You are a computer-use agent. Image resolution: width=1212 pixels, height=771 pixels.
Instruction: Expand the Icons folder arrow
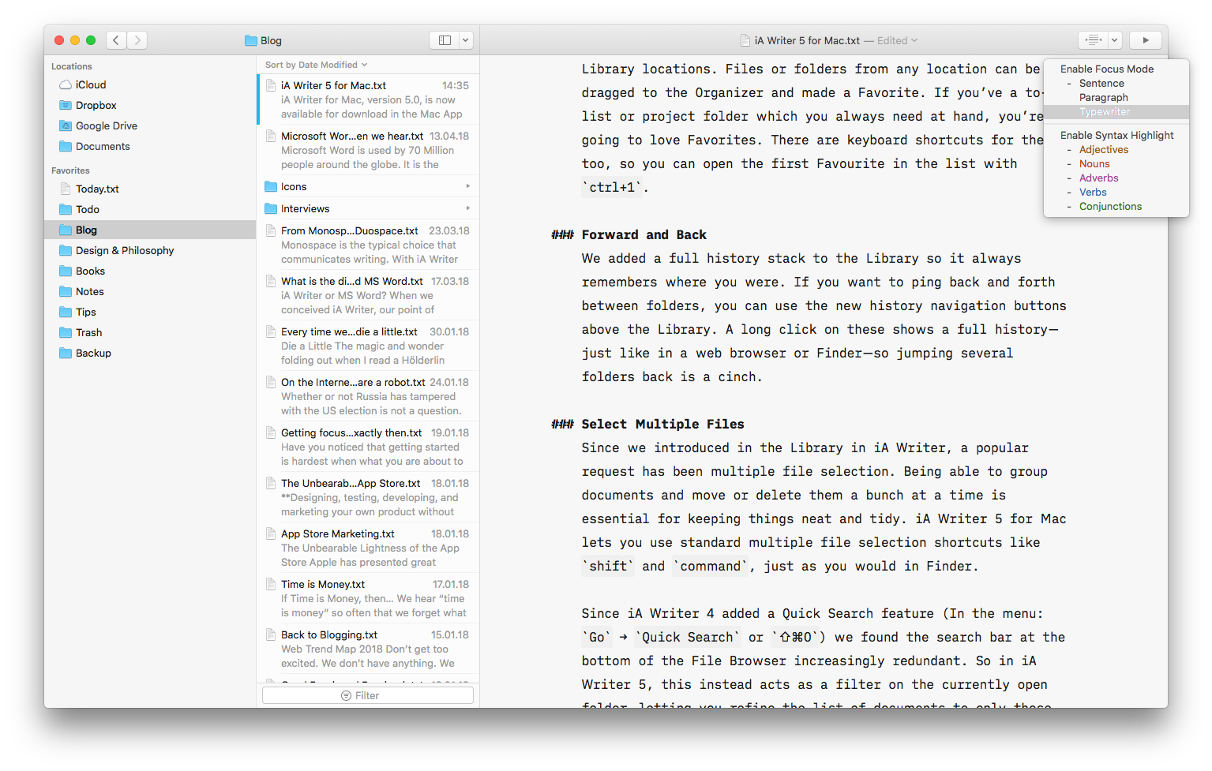(468, 186)
